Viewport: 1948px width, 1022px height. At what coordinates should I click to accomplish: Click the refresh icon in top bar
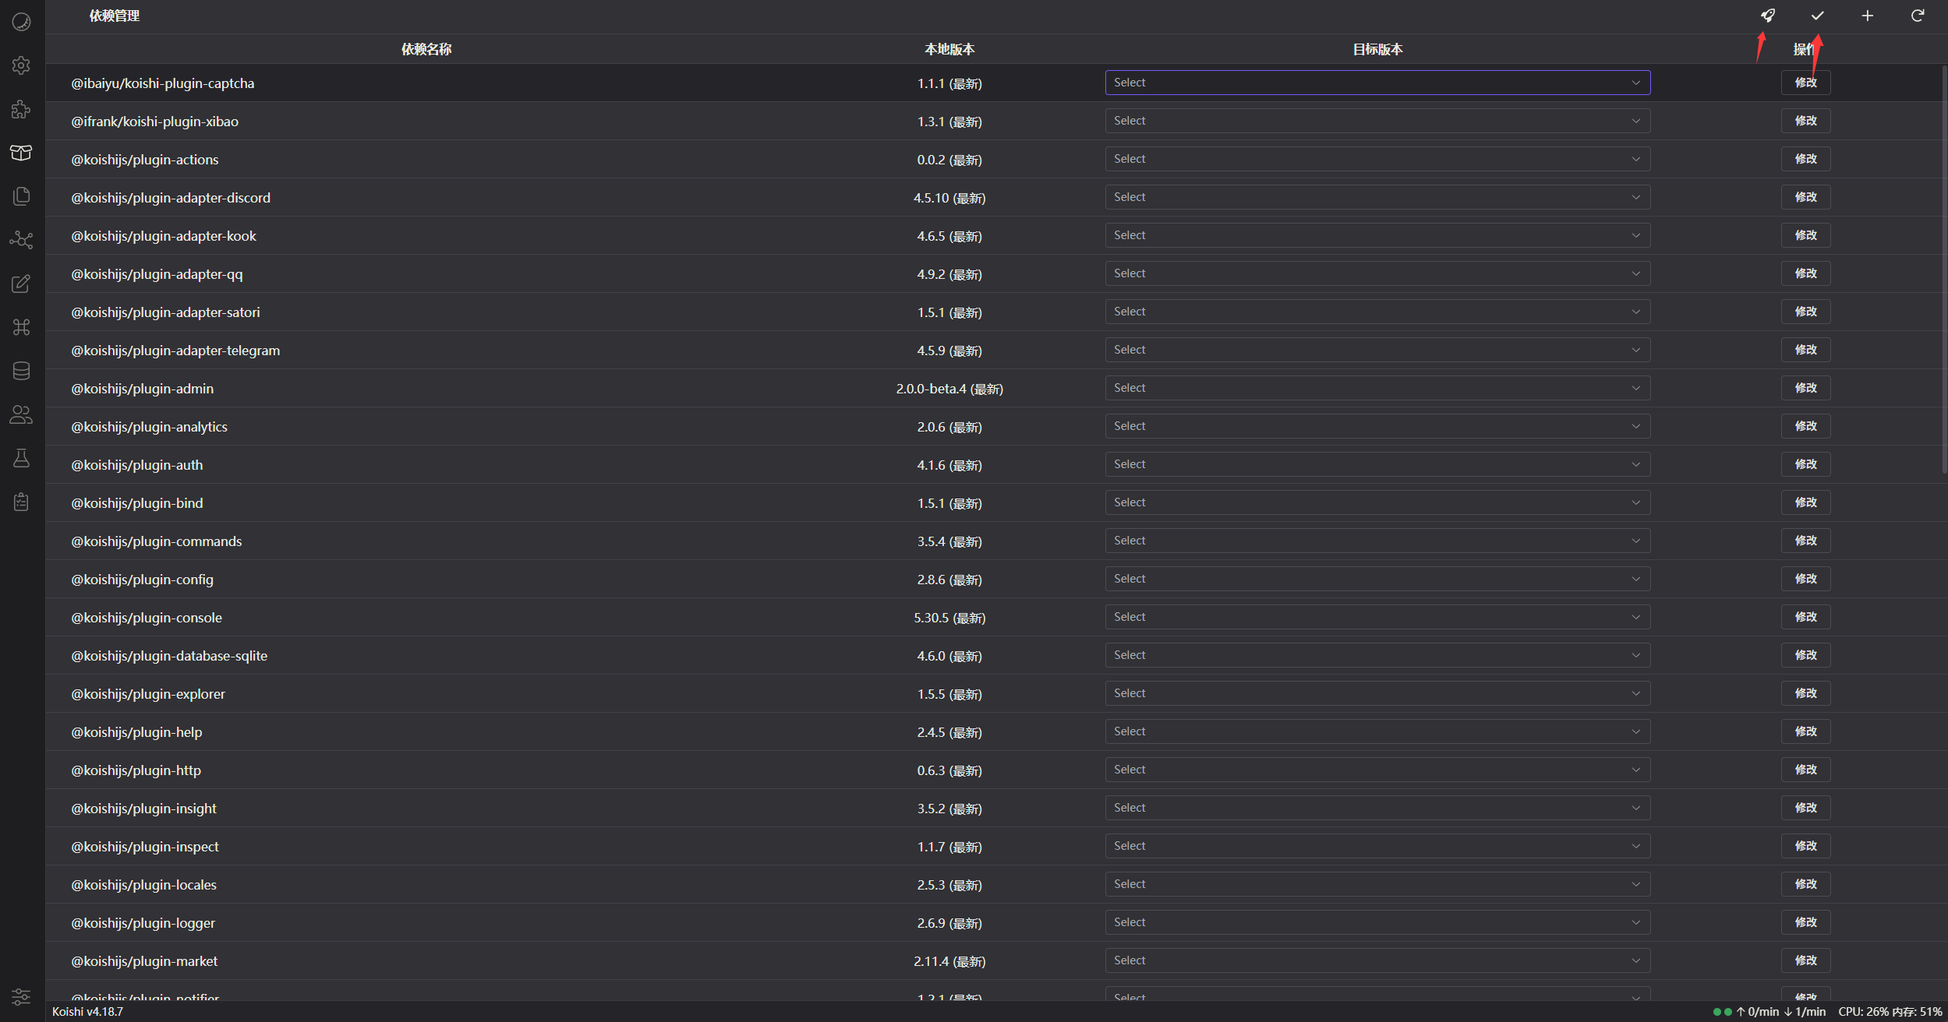coord(1918,16)
